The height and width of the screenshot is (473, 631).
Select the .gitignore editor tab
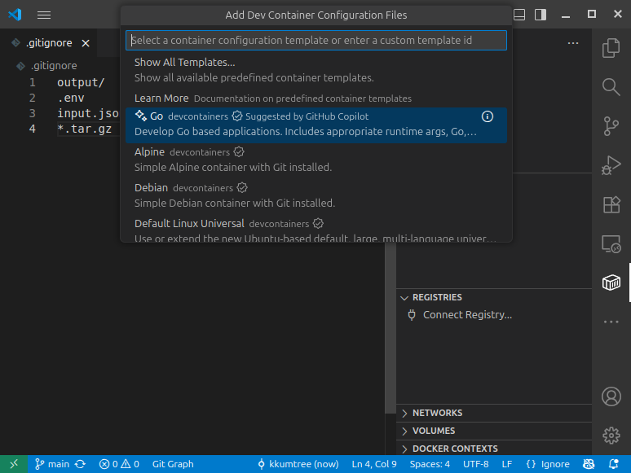coord(48,42)
